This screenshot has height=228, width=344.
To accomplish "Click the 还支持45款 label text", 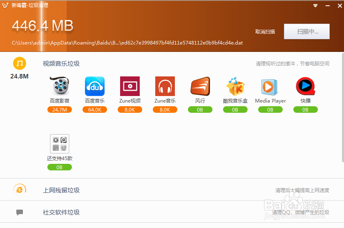I will pos(60,159).
